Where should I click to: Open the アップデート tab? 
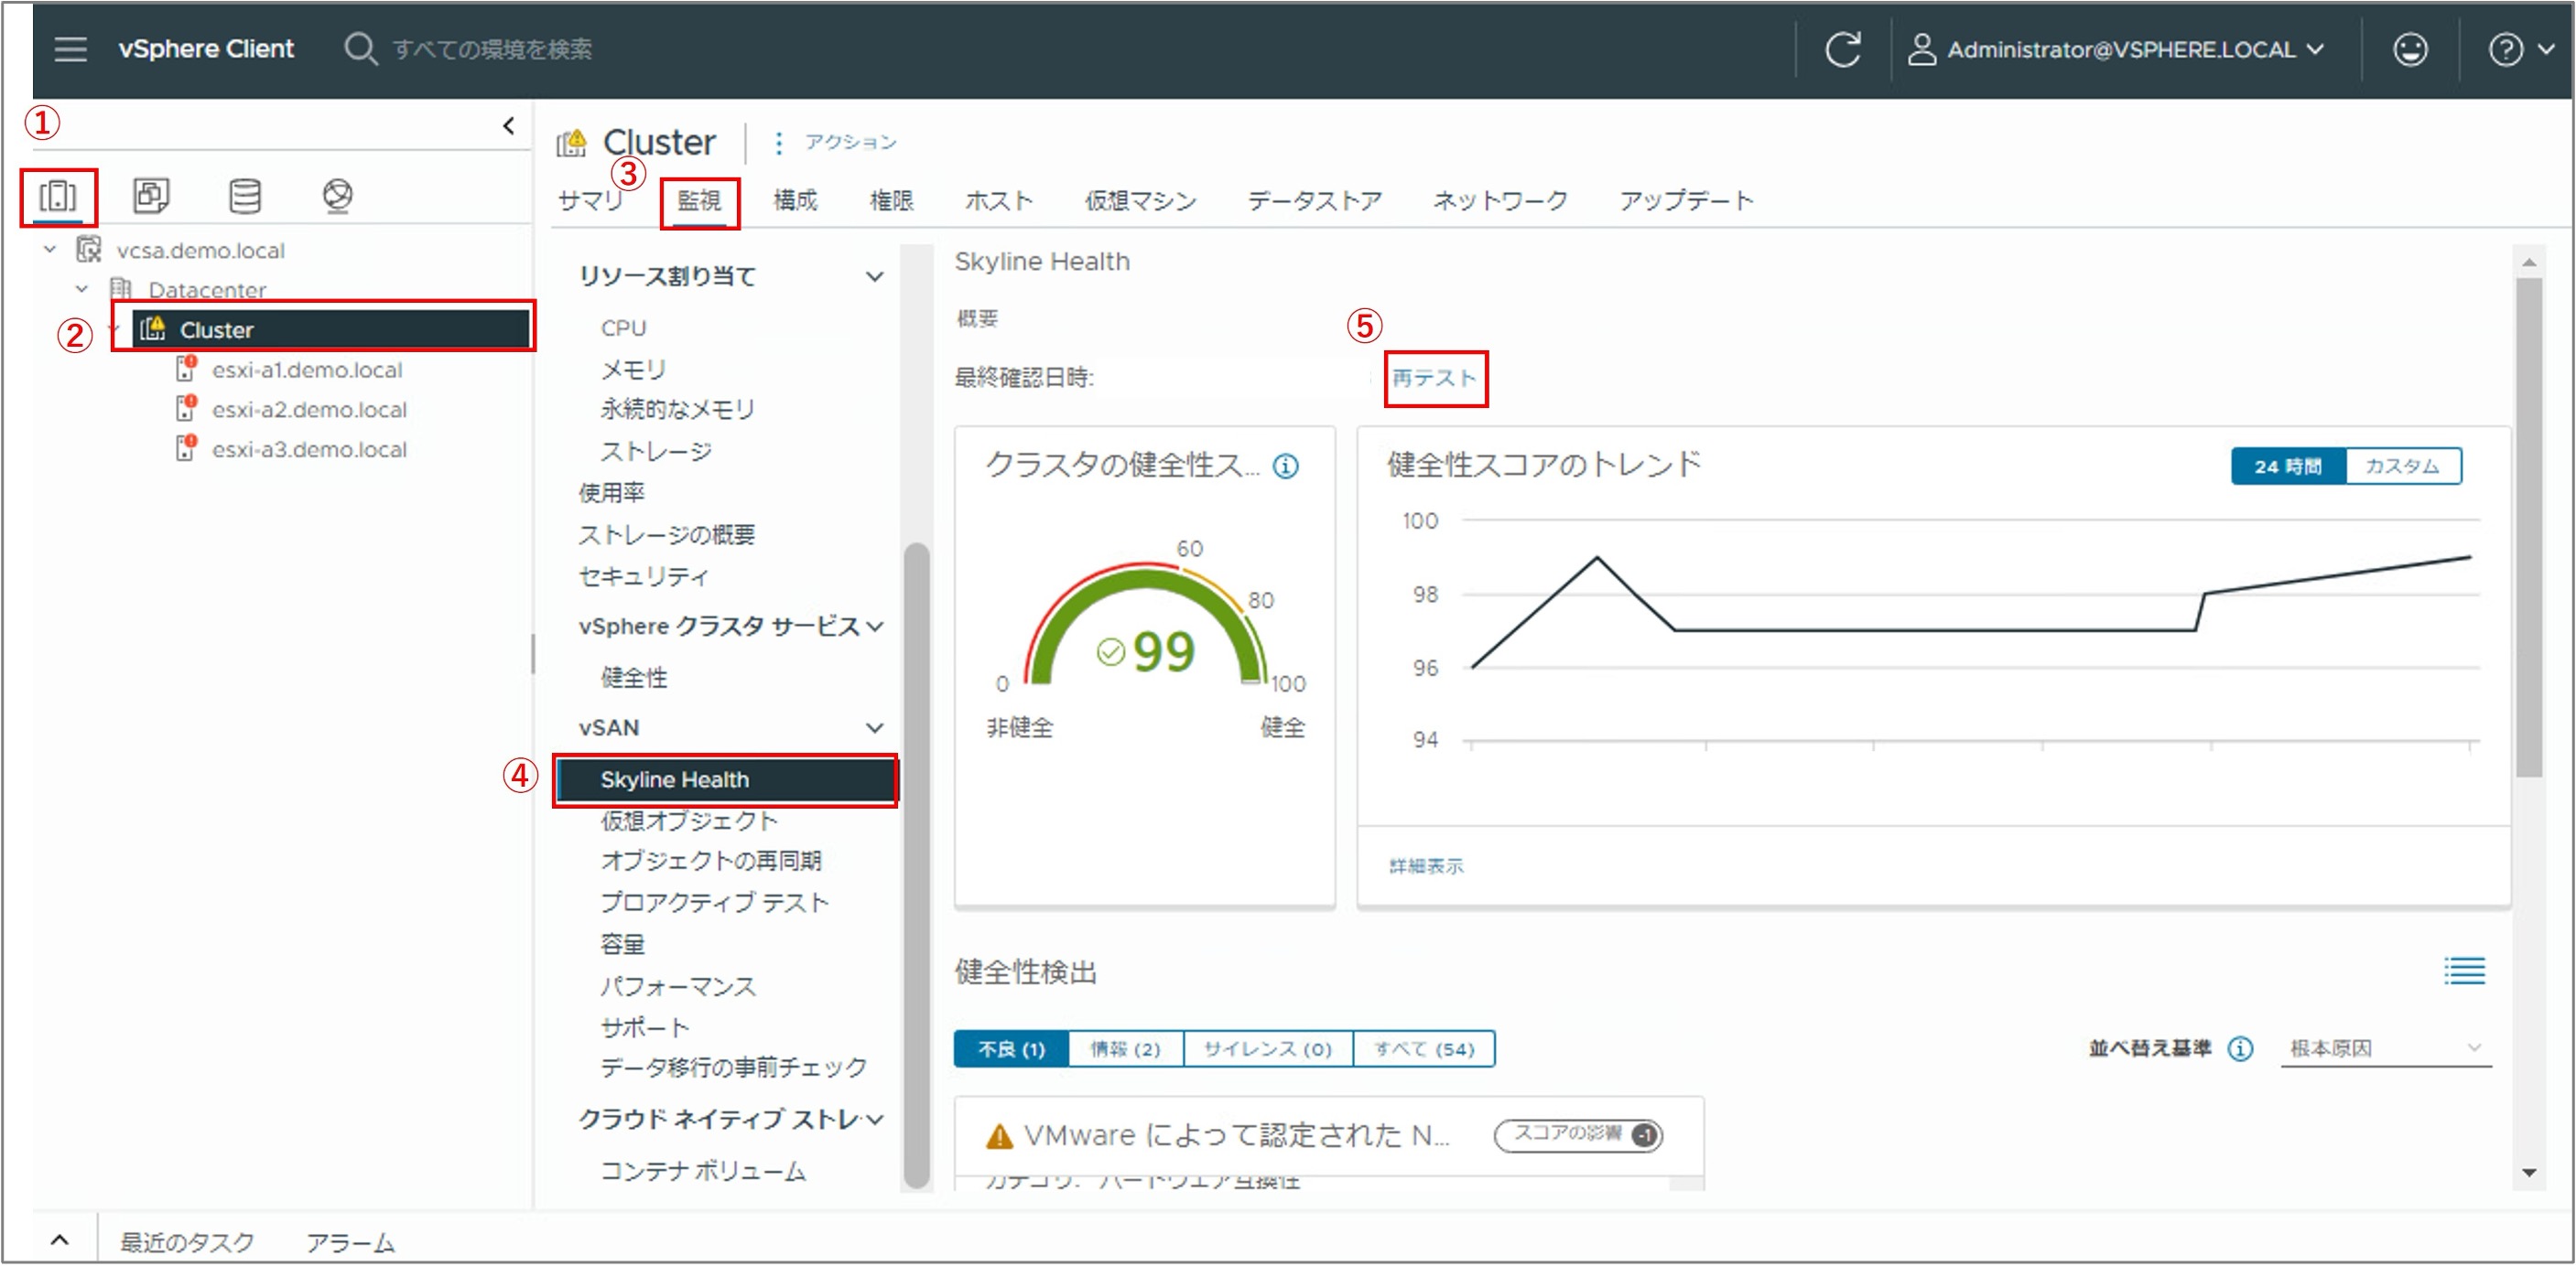1686,201
